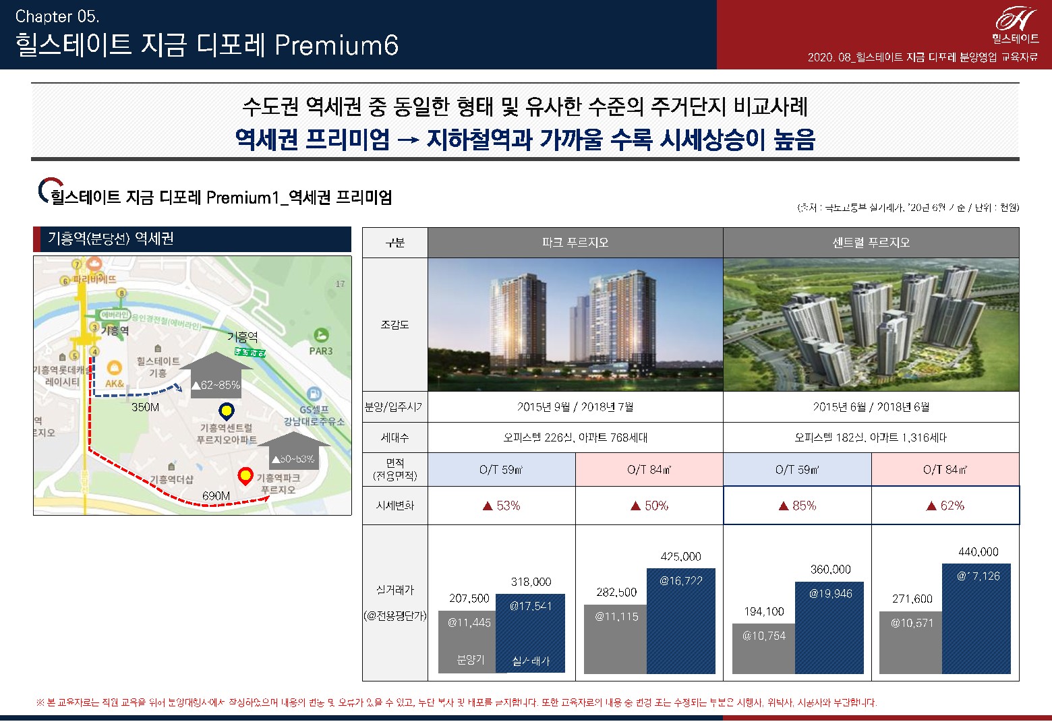Click the blue bar labeled @19,946
Image resolution: width=1052 pixels, height=728 pixels.
[x=829, y=628]
